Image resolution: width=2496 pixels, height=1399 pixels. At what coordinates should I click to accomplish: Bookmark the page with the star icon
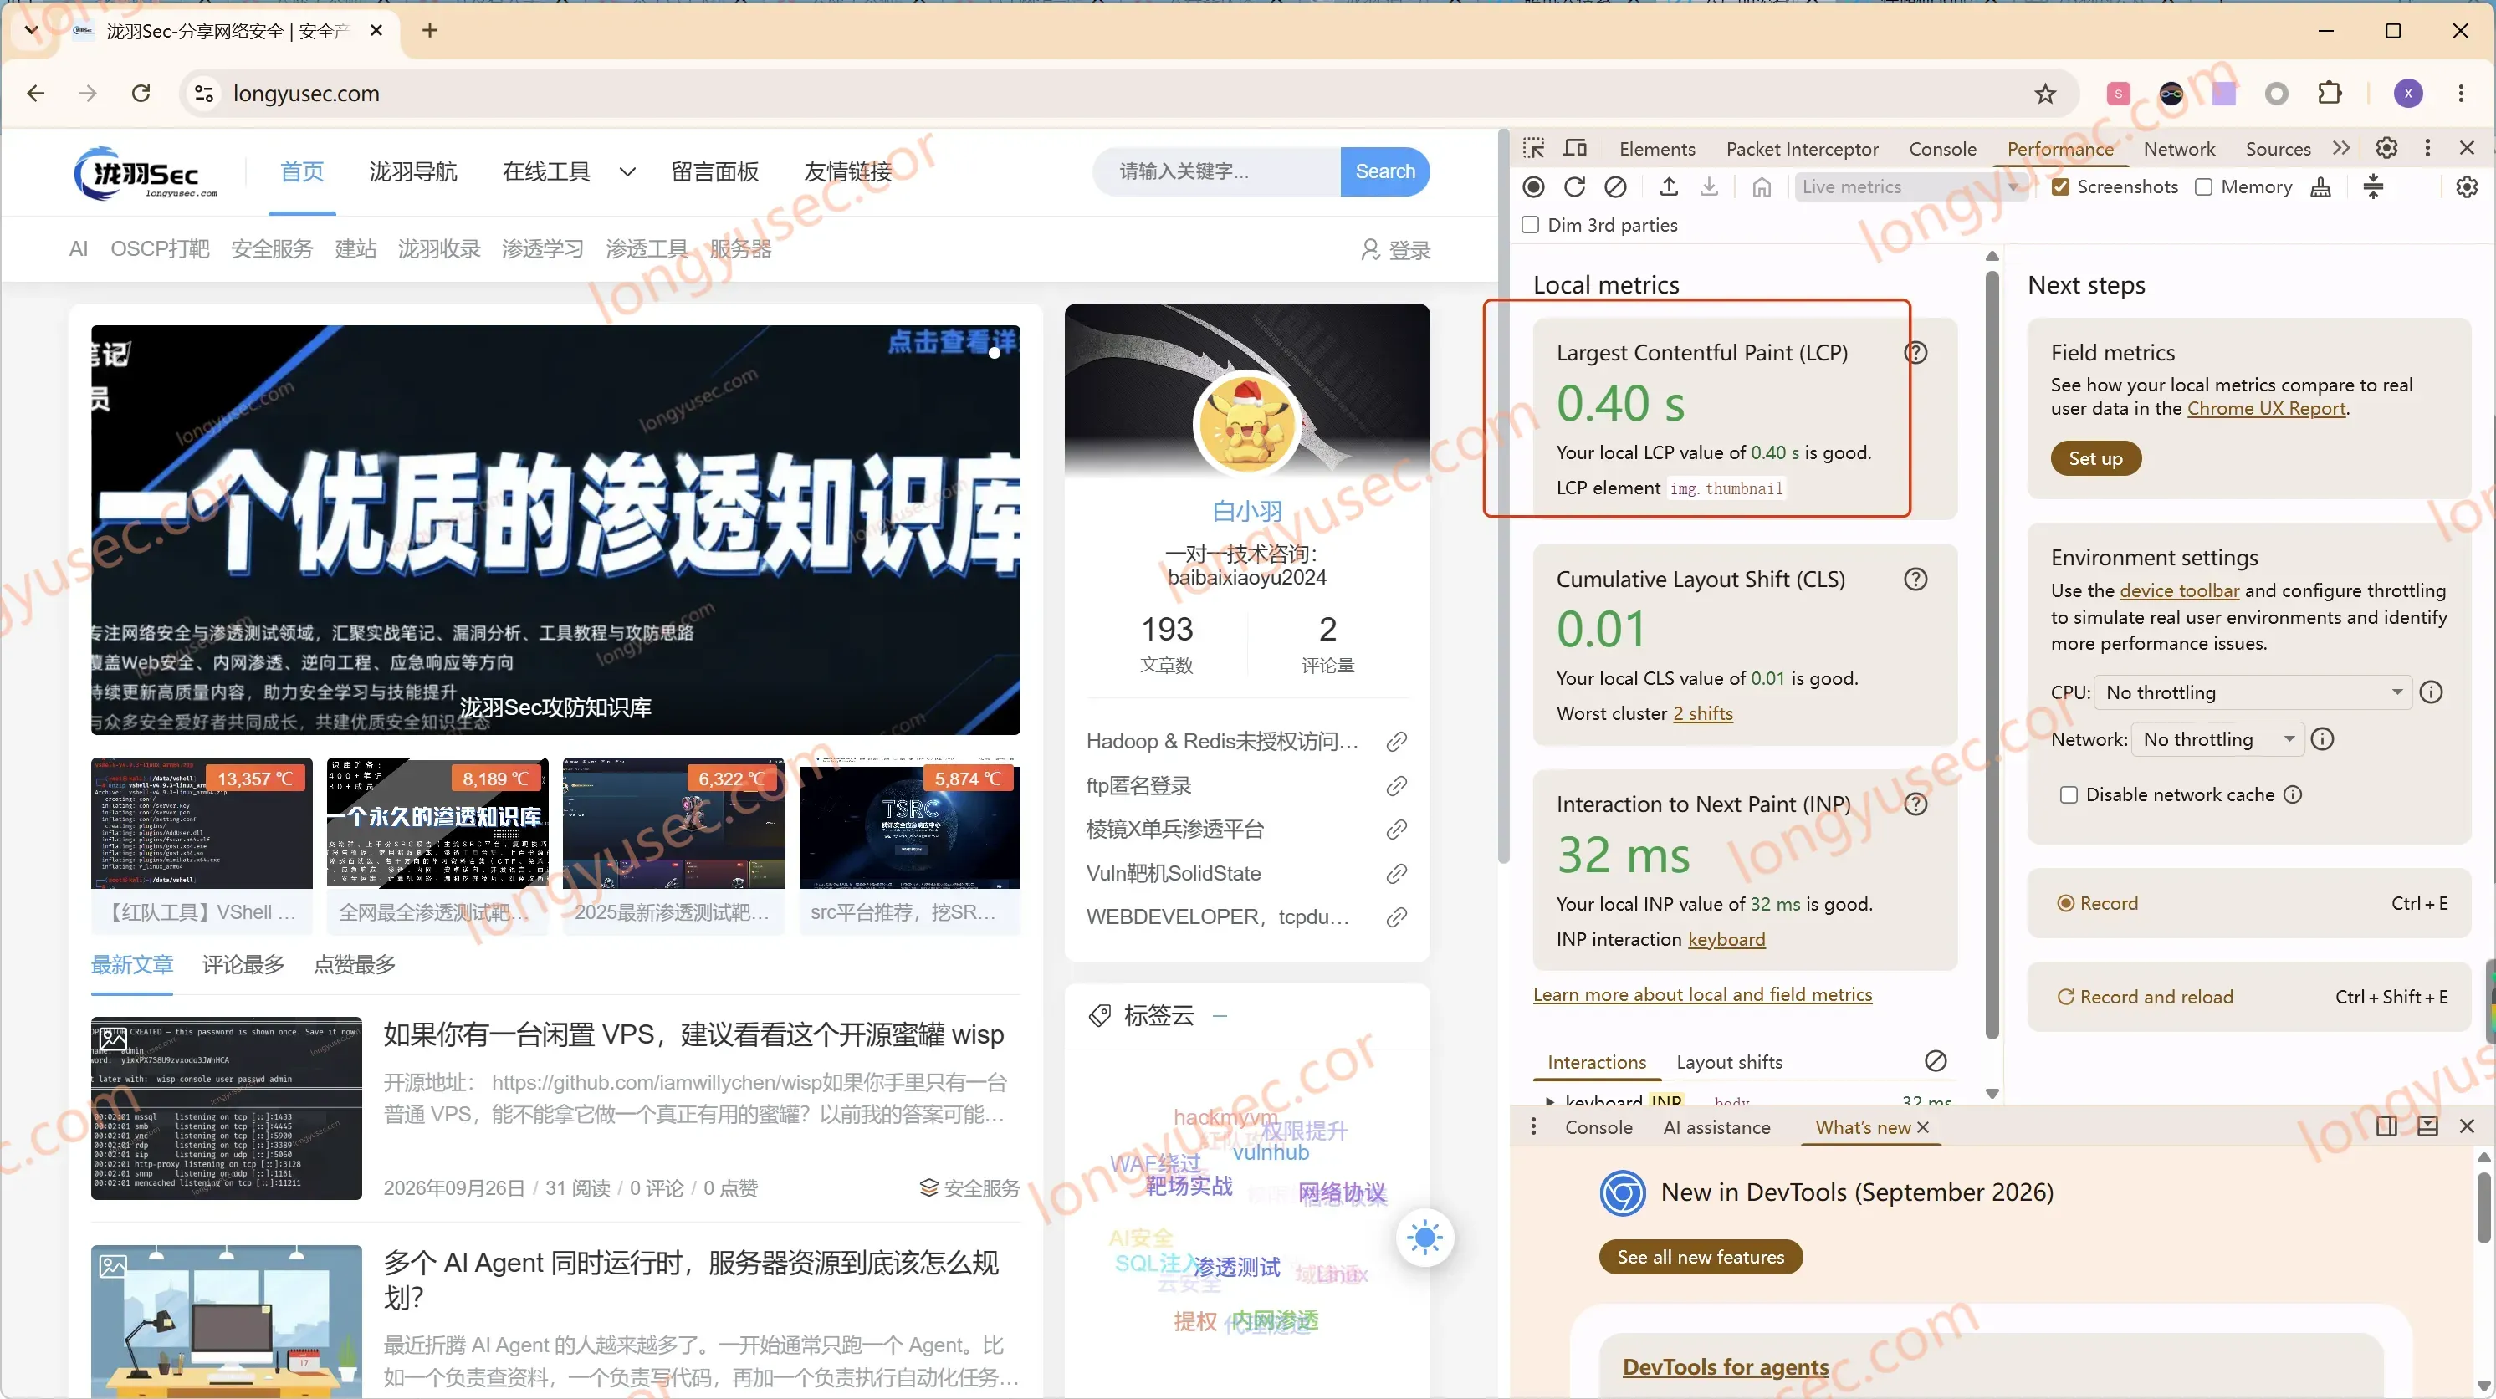(2045, 93)
